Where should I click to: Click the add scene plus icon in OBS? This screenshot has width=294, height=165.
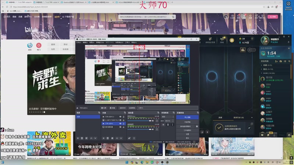(78, 138)
